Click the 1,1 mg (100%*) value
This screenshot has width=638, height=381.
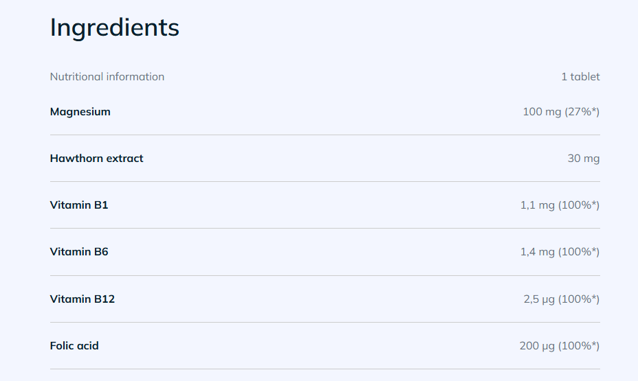tap(560, 205)
